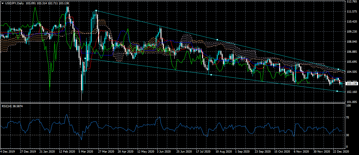Screen dimensions: 359x155
Task: Click the 20 Apr 2020 date label
Action: (126, 151)
